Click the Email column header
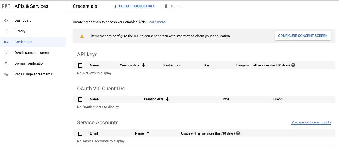This screenshot has width=339, height=166. (94, 133)
